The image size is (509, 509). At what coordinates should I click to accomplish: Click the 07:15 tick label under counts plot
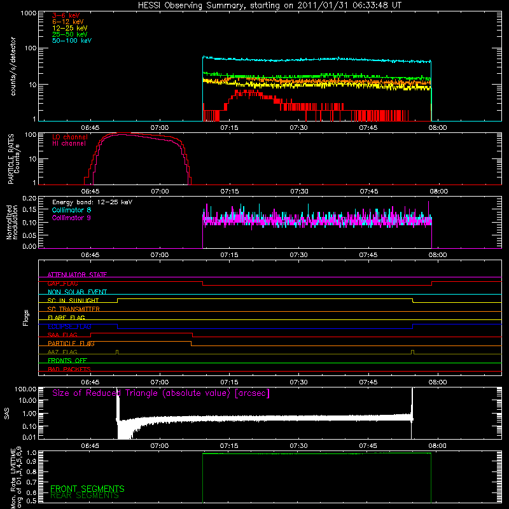[229, 128]
